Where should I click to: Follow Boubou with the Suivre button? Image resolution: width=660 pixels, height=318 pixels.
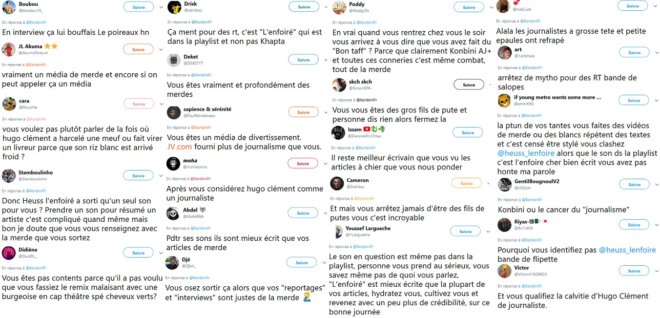click(138, 7)
